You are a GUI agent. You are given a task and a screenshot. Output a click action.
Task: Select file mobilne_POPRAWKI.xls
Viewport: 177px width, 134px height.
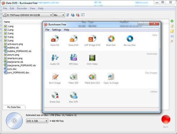pos(18,51)
